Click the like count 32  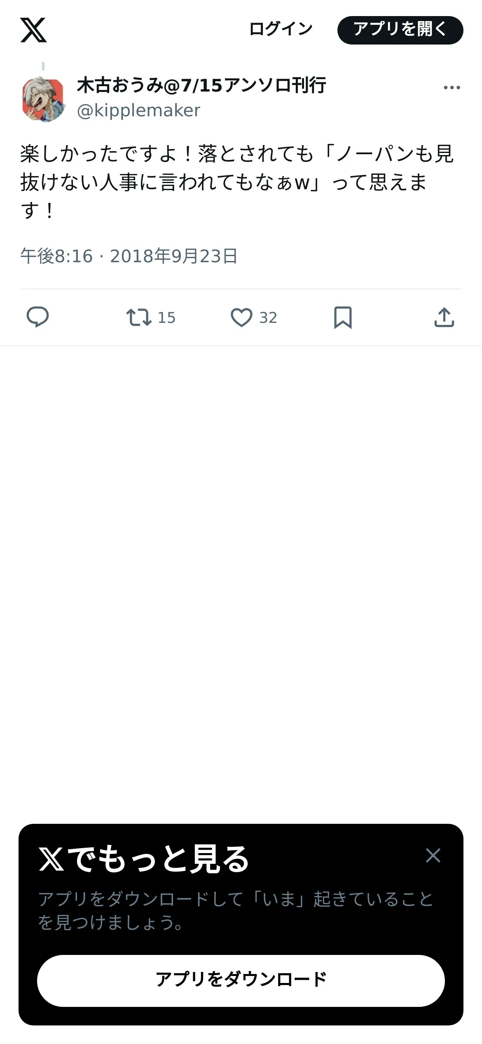268,318
